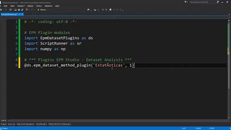Click the 'numpy' text on line 6
This screenshot has width=231, height=130.
(46, 49)
